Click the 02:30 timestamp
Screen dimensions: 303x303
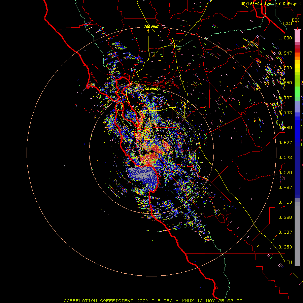(x=235, y=301)
